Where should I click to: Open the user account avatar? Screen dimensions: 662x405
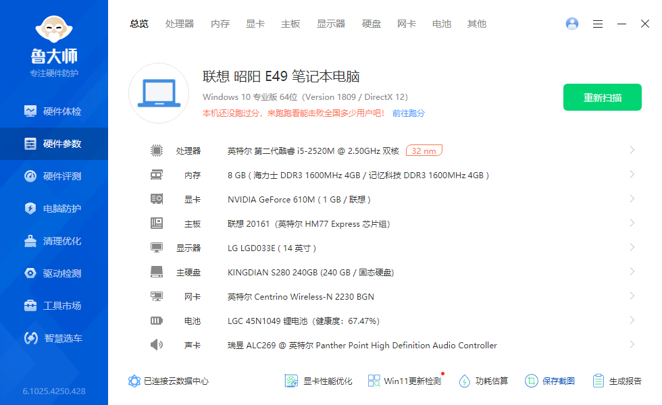point(572,24)
